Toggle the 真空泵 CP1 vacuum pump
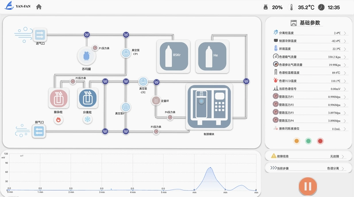This screenshot has height=197, width=354. click(126, 53)
